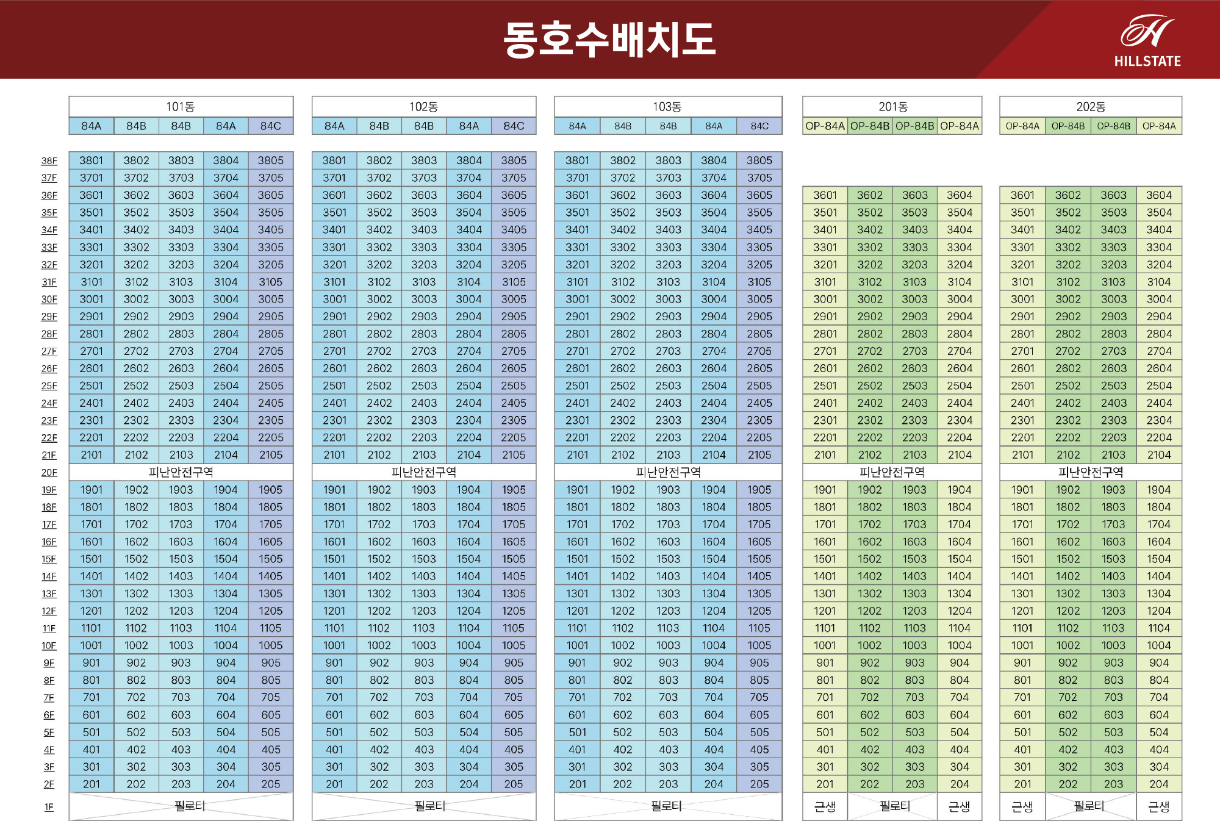The image size is (1220, 821).
Task: Click the left 근생 cell in 201동
Action: 825,807
